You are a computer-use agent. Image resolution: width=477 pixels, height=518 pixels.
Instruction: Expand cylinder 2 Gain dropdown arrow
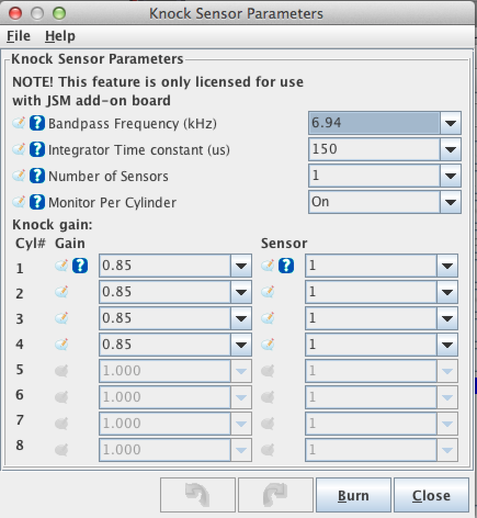click(x=241, y=292)
